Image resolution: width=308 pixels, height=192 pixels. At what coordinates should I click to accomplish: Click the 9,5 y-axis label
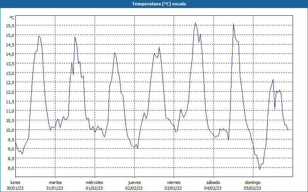click(x=11, y=139)
